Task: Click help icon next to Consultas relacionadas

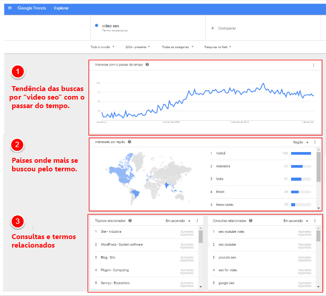Action: (x=251, y=221)
